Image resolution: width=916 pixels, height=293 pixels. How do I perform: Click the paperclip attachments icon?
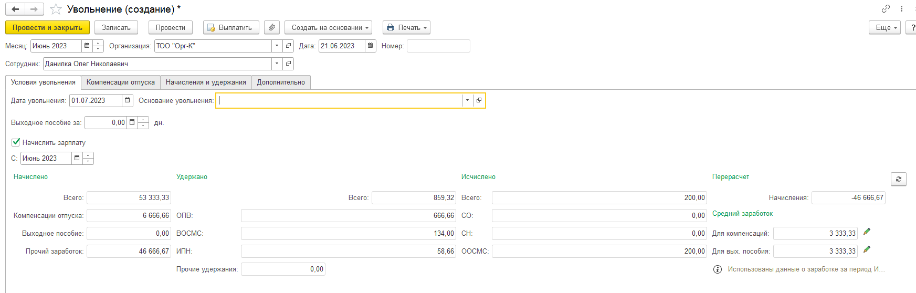271,27
